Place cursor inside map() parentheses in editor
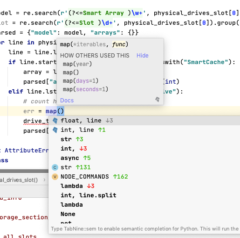The height and width of the screenshot is (238, 240). (x=61, y=111)
